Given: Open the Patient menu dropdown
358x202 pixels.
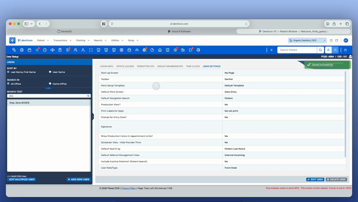Looking at the screenshot, I should [43, 41].
